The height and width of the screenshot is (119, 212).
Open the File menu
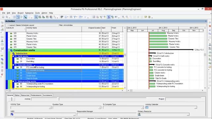[4, 13]
